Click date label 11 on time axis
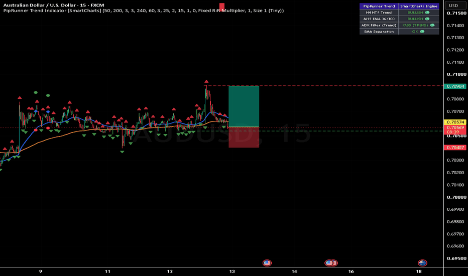 [x=107, y=271]
